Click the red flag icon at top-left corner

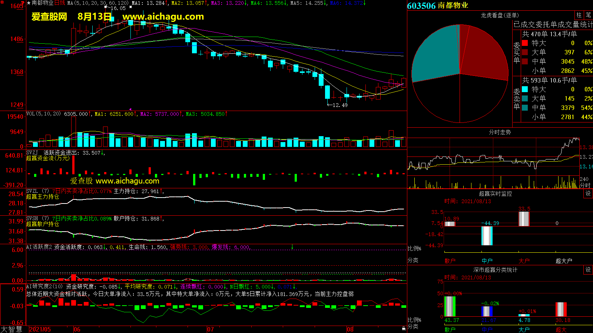click(23, 3)
